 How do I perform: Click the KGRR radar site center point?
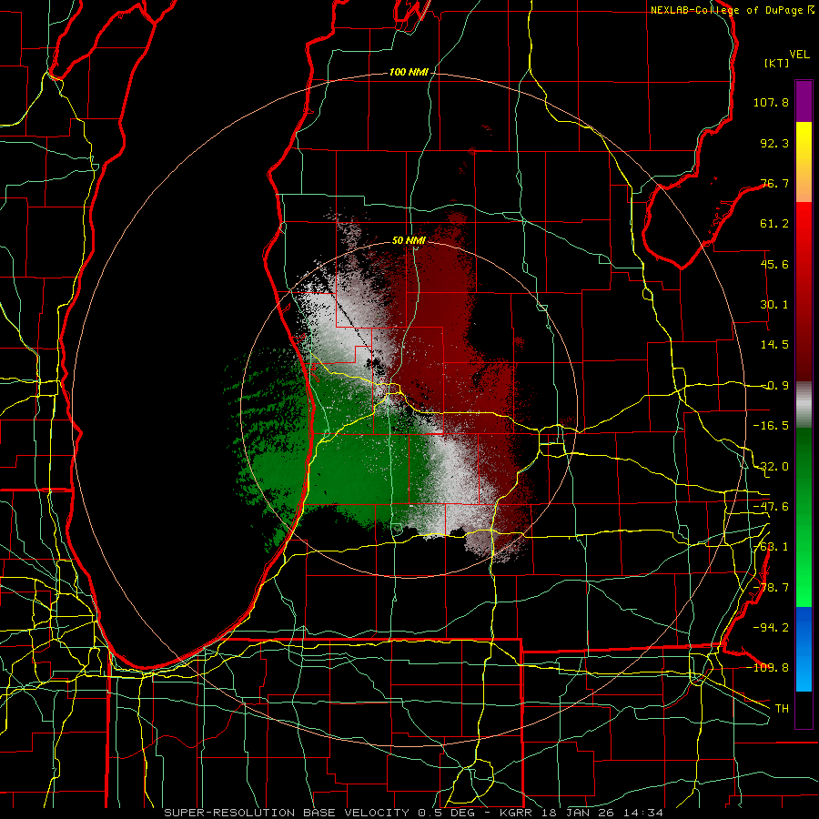click(x=409, y=410)
